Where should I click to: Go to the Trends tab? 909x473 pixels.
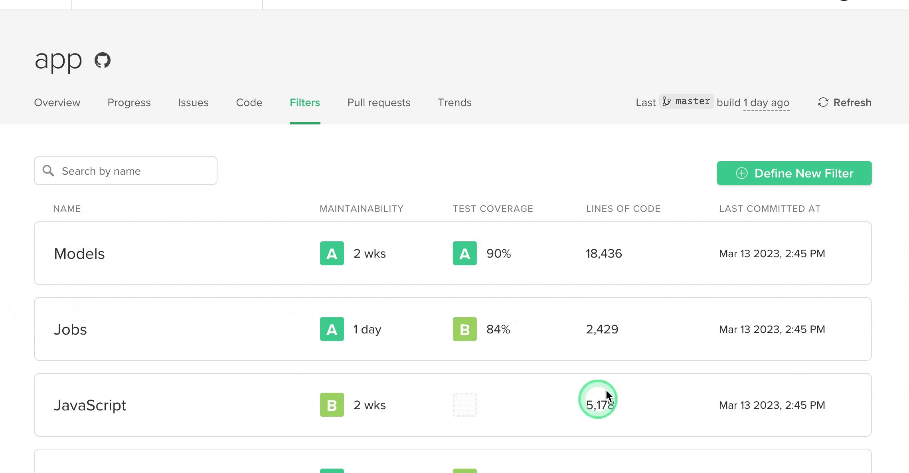(x=454, y=102)
